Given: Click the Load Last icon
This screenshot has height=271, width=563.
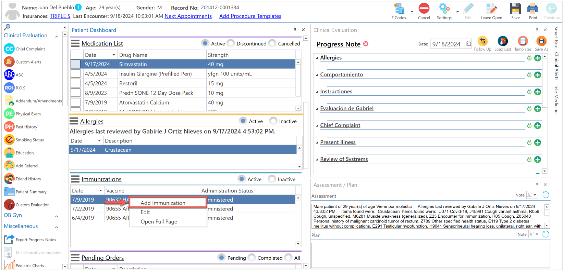Looking at the screenshot, I should [503, 41].
